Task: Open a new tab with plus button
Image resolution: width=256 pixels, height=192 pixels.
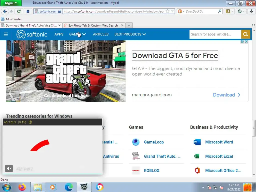Action: pos(129,25)
